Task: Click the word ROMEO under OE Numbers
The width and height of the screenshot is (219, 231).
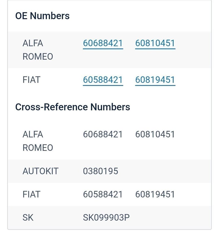Action: pyautogui.click(x=38, y=56)
